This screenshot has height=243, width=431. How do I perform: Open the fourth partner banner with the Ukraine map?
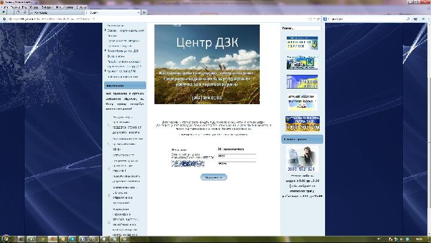(302, 102)
